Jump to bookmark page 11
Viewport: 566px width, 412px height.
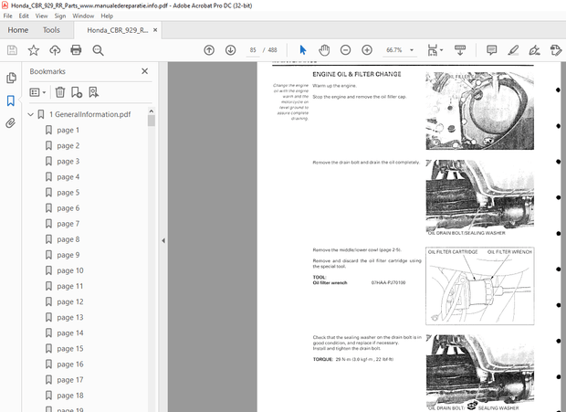(x=70, y=286)
